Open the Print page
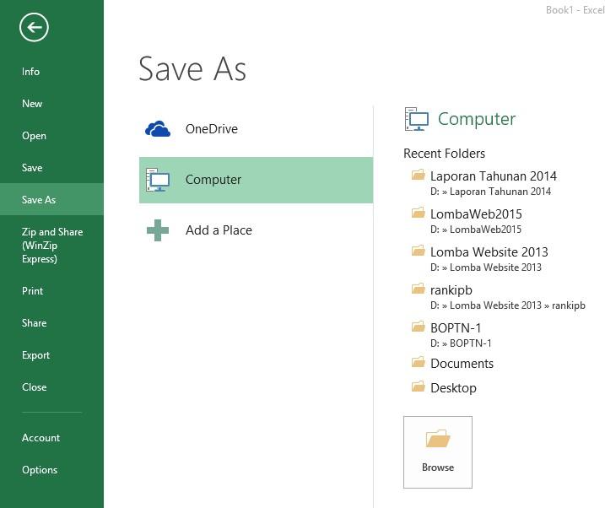 [x=32, y=291]
